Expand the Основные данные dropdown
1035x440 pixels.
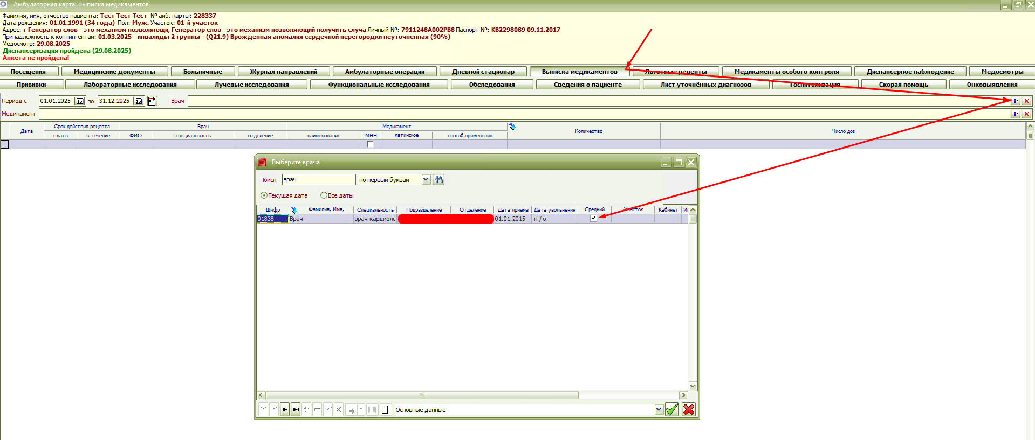(659, 410)
